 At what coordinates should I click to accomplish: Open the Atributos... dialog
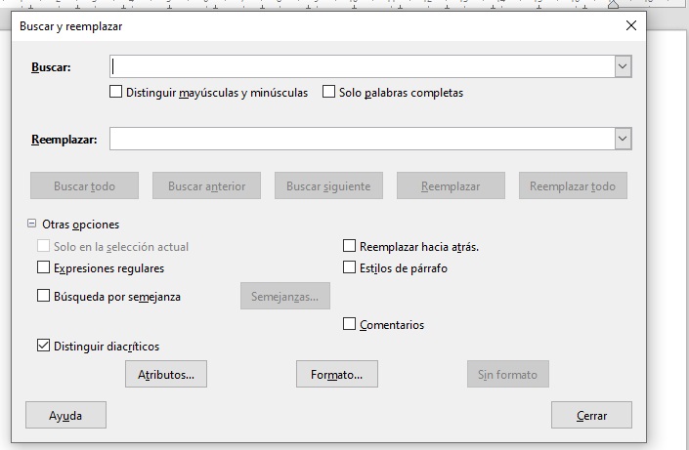(x=166, y=374)
